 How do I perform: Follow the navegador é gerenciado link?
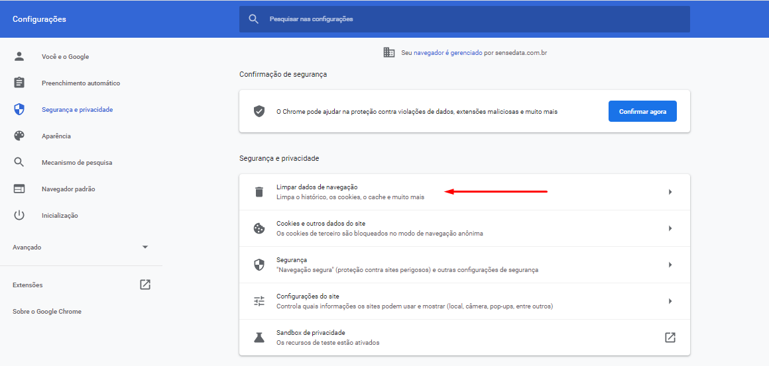click(447, 52)
